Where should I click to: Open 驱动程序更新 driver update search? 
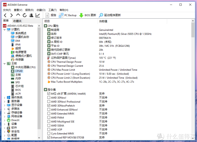point(110,15)
